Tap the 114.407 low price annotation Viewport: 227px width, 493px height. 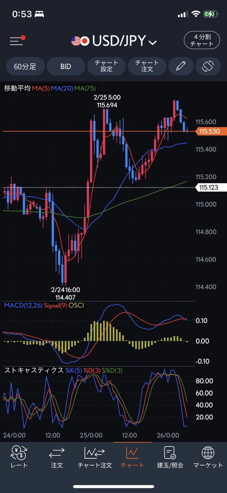point(66,297)
